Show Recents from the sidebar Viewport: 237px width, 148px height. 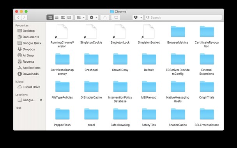(x=26, y=62)
